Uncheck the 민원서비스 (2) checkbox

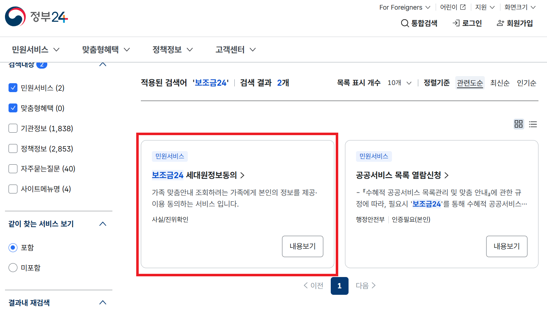click(x=13, y=87)
